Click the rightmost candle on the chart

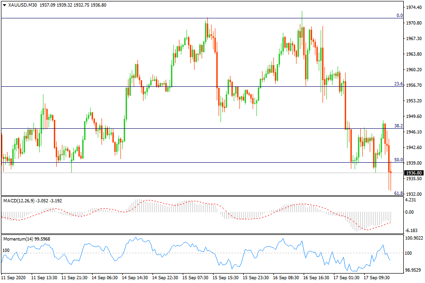pyautogui.click(x=390, y=173)
